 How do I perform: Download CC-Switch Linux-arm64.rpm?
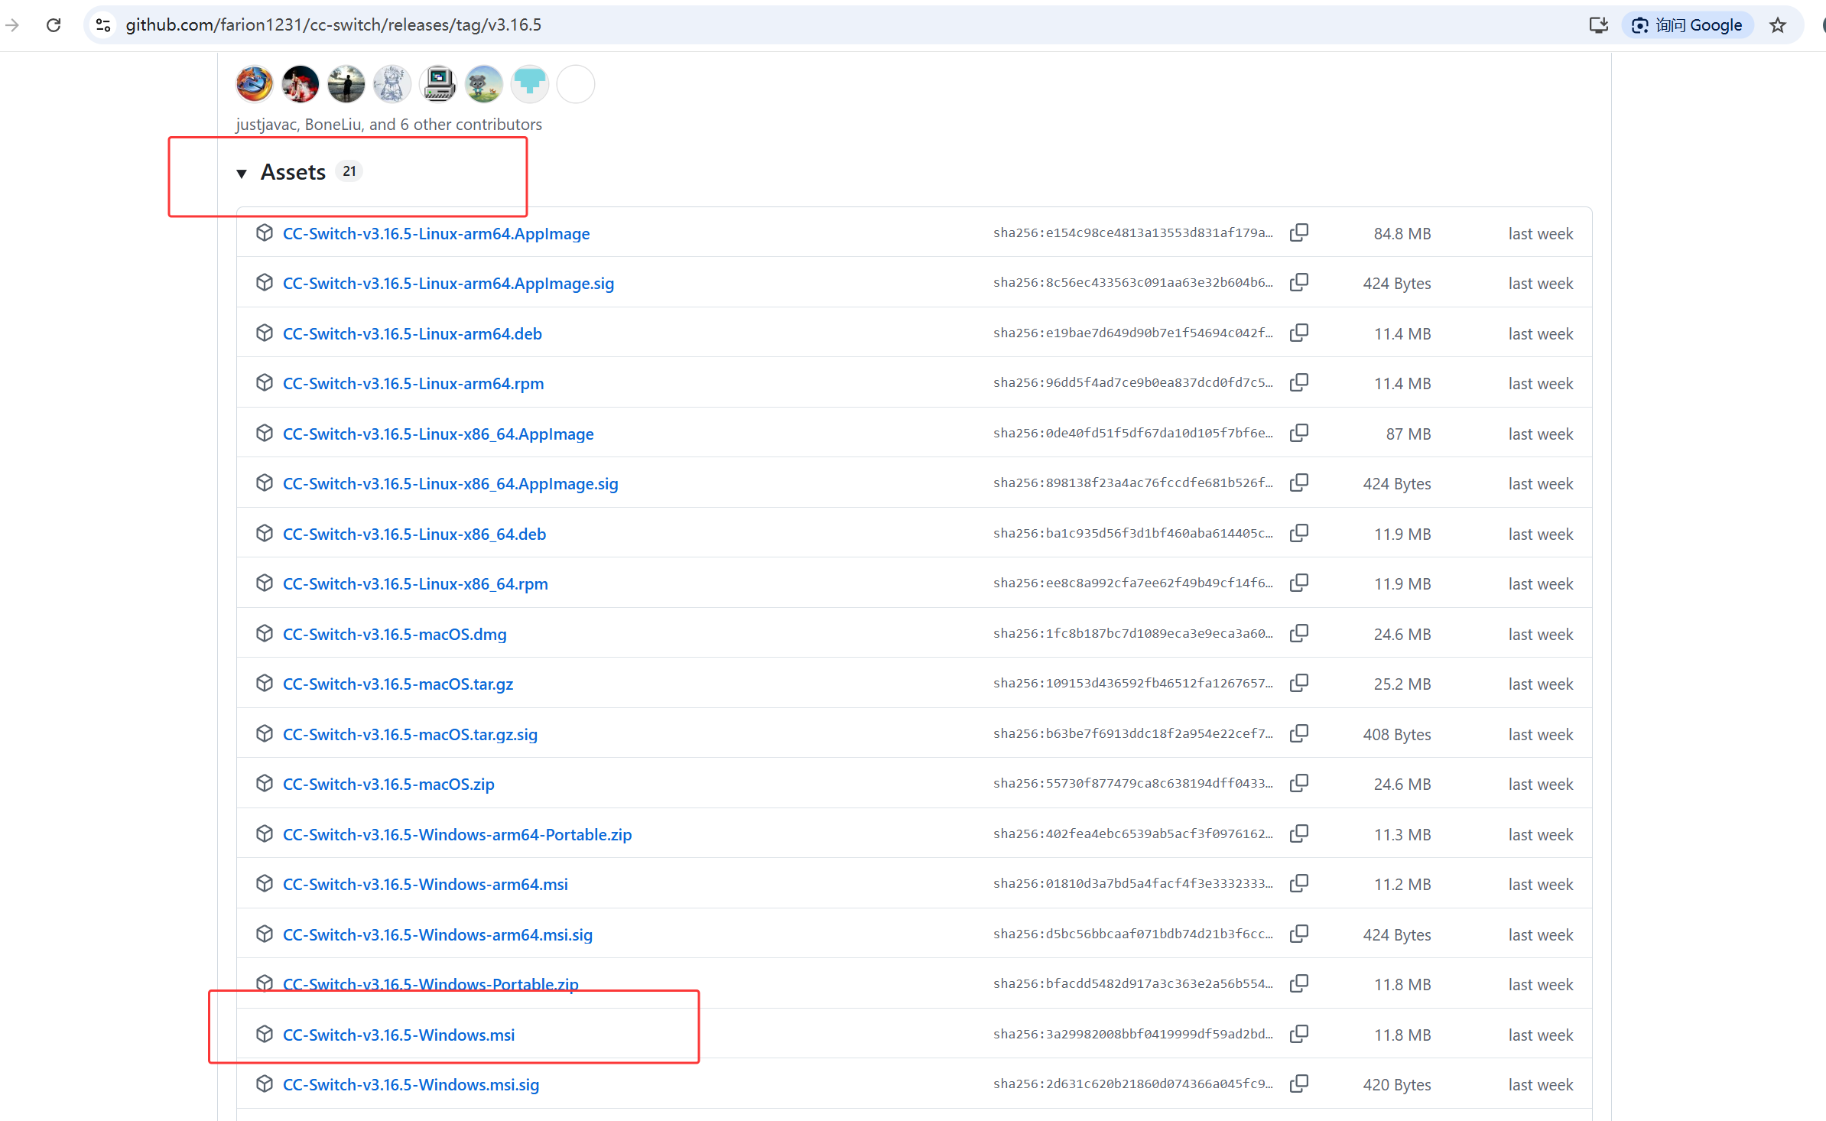[x=414, y=384]
